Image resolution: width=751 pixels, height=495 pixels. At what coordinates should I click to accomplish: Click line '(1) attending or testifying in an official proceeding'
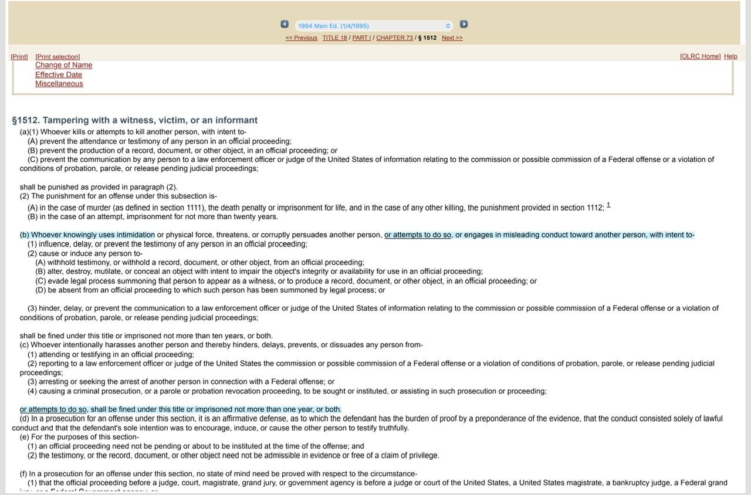(111, 354)
